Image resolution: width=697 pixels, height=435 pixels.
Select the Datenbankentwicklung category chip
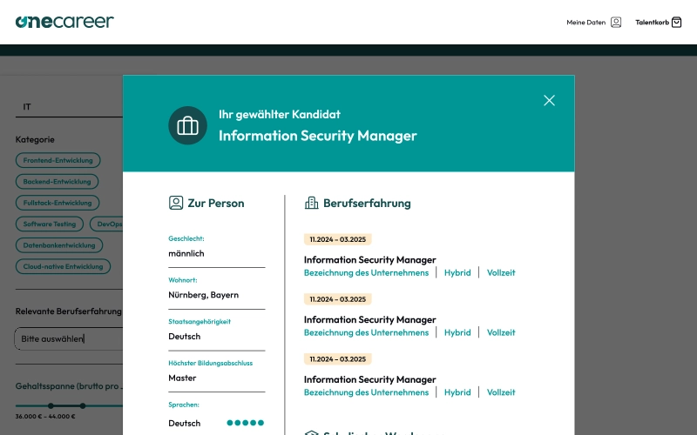pos(59,245)
